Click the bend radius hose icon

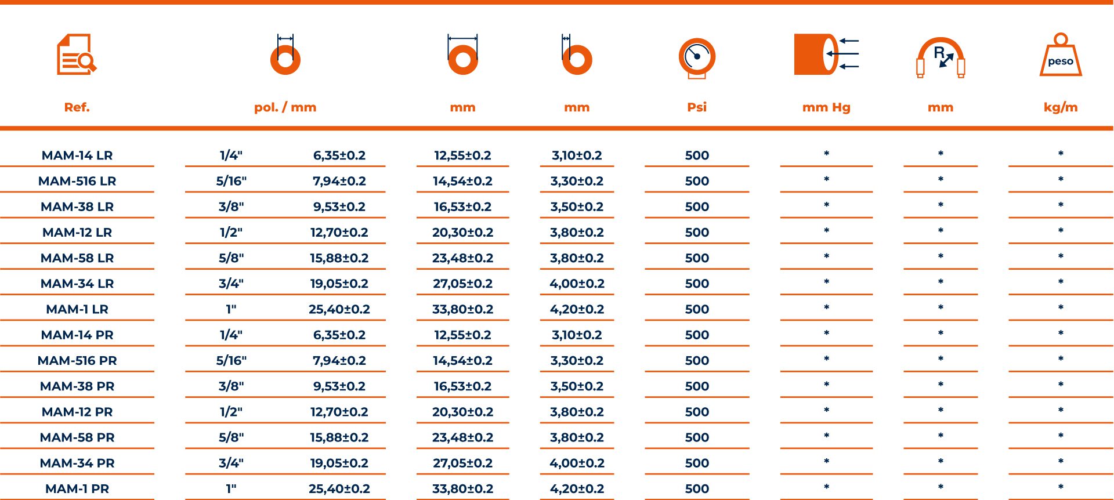tap(941, 57)
